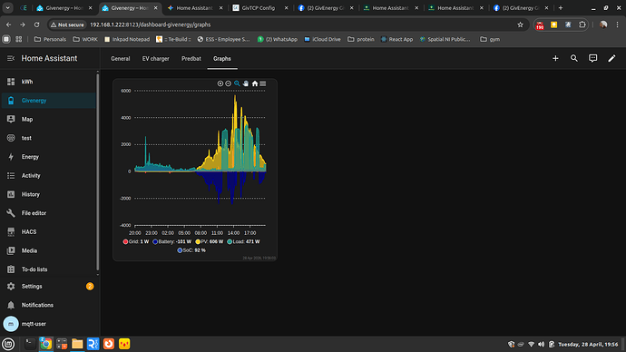The height and width of the screenshot is (352, 626).
Task: Go back in browser history
Action: coord(9,24)
